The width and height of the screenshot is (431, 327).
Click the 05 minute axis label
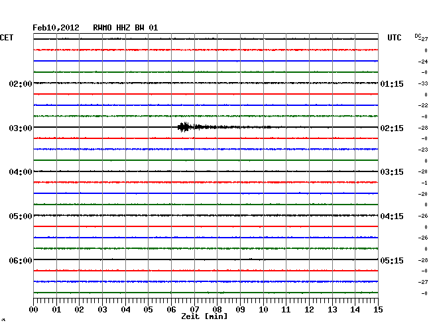coord(148,310)
